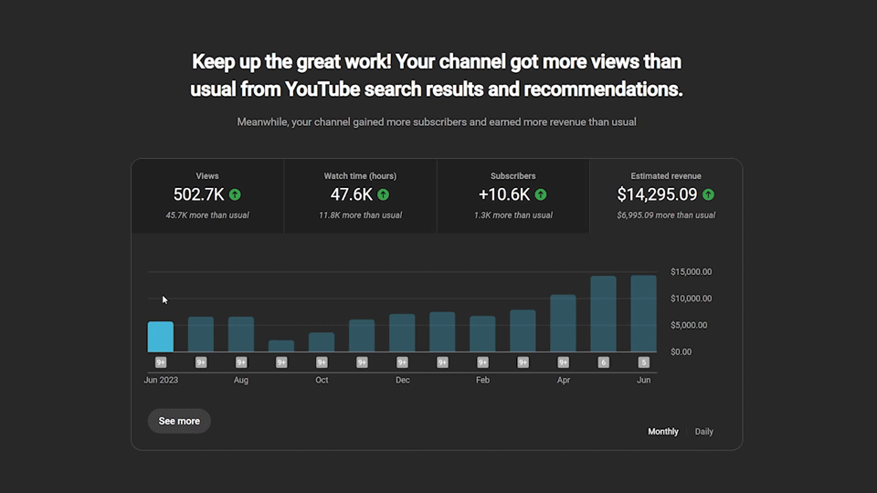Click green up arrow next to $14,295.09 revenue
The width and height of the screenshot is (877, 493).
(708, 194)
